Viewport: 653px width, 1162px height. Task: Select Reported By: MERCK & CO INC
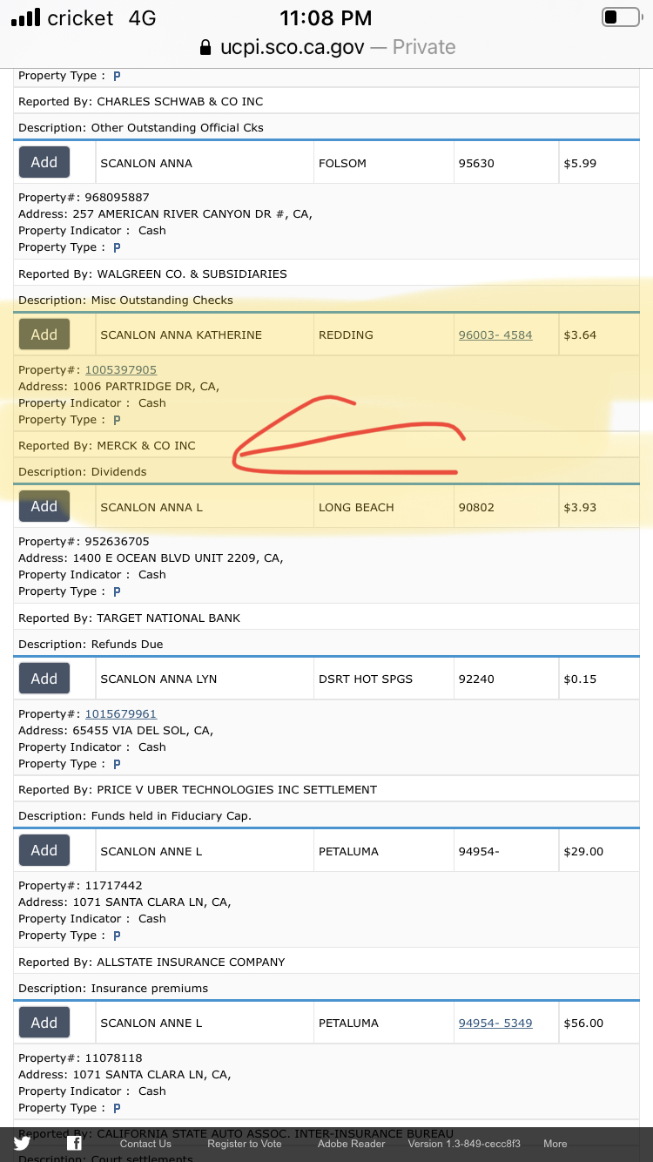point(107,445)
